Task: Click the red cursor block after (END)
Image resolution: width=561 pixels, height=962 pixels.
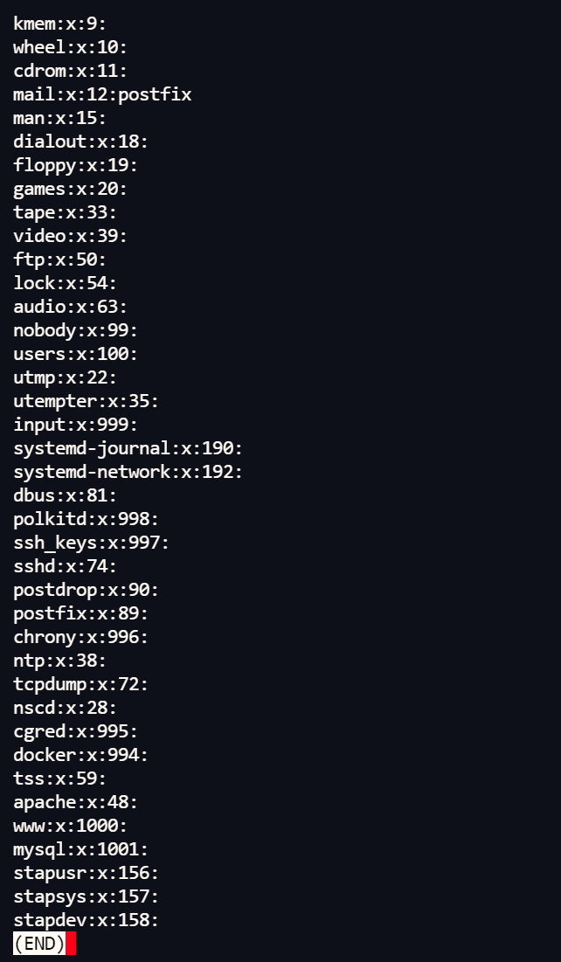Action: [x=71, y=944]
